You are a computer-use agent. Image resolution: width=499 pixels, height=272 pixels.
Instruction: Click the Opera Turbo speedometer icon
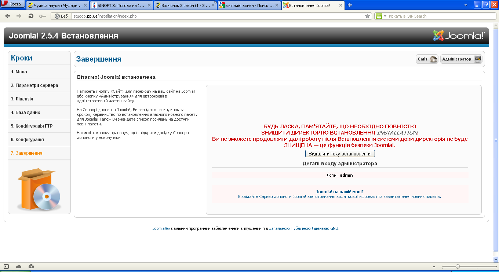[x=31, y=267]
